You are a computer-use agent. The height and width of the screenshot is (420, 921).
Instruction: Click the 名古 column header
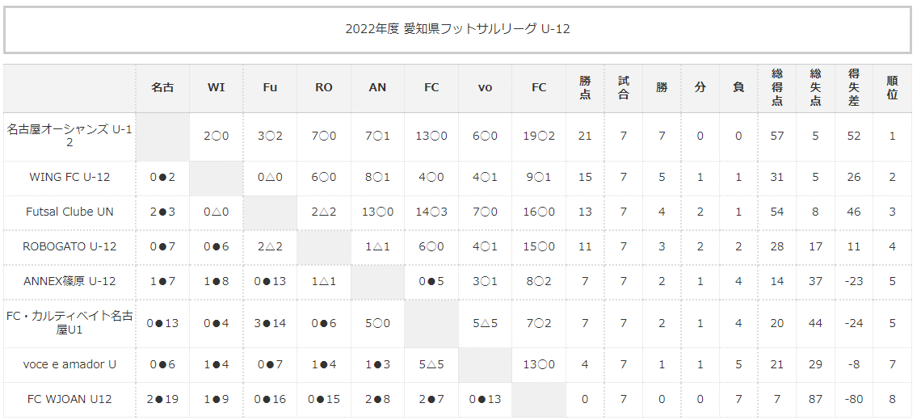click(162, 87)
